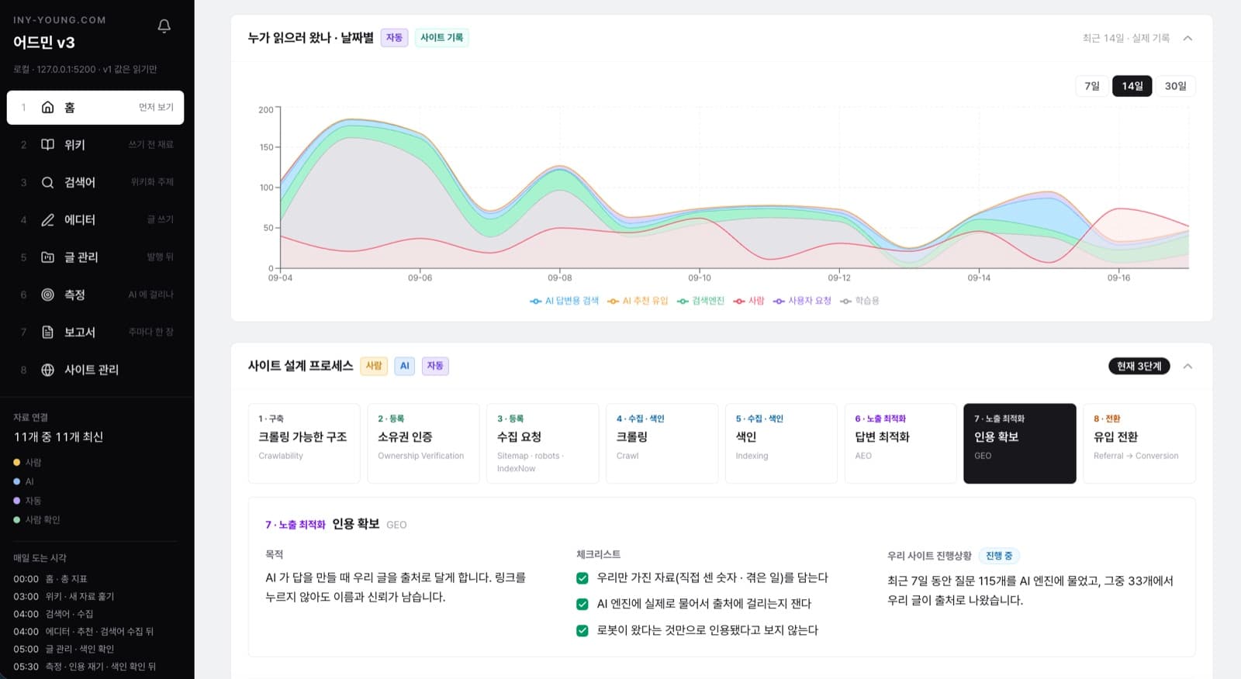Click the 03:00 위키 · 새 자료 훑기 row
The image size is (1241, 679).
tap(64, 596)
